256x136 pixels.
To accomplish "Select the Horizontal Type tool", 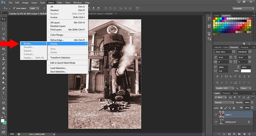I will point(3,93).
